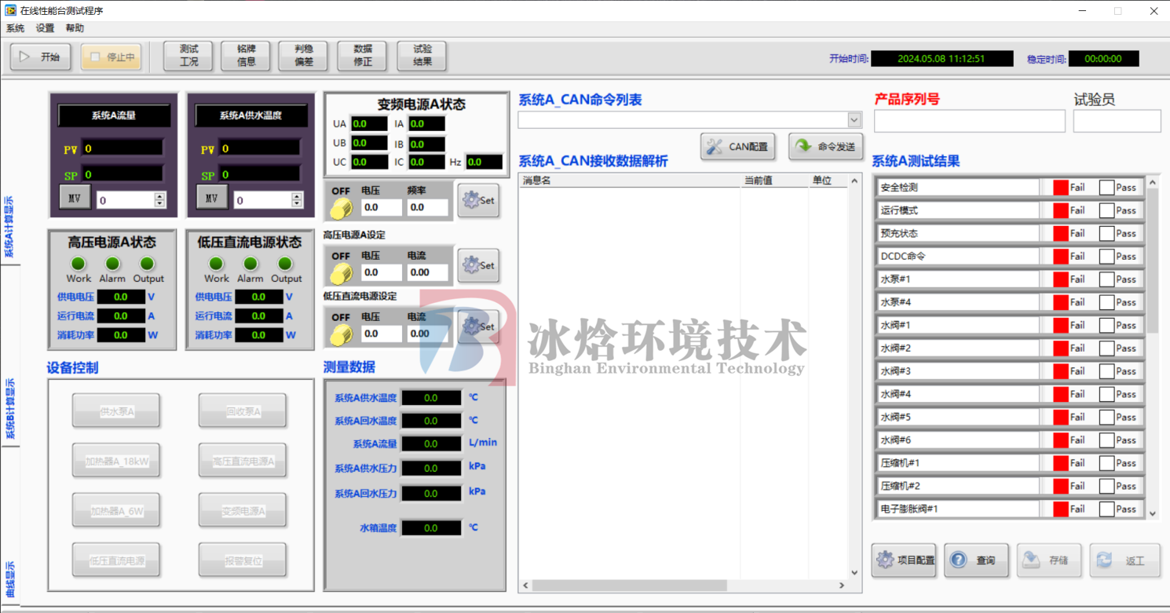
Task: Check the Pass box for 安全检测
Action: click(x=1106, y=188)
